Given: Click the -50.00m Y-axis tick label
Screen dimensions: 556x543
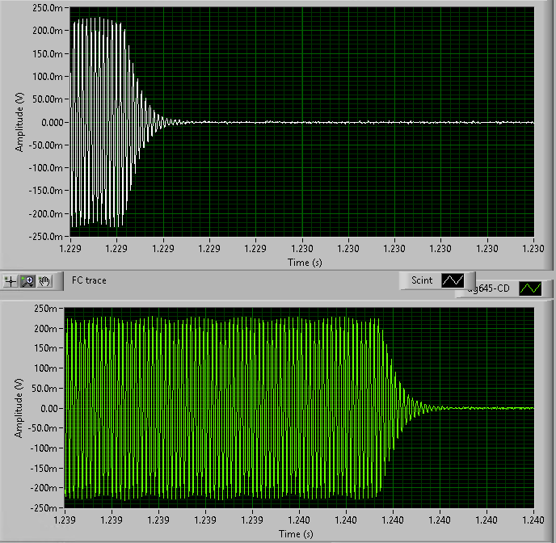Looking at the screenshot, I should point(45,145).
